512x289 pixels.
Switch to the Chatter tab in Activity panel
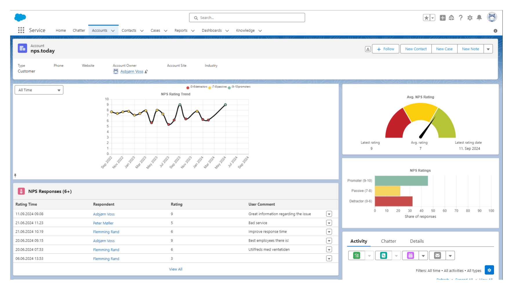(388, 241)
